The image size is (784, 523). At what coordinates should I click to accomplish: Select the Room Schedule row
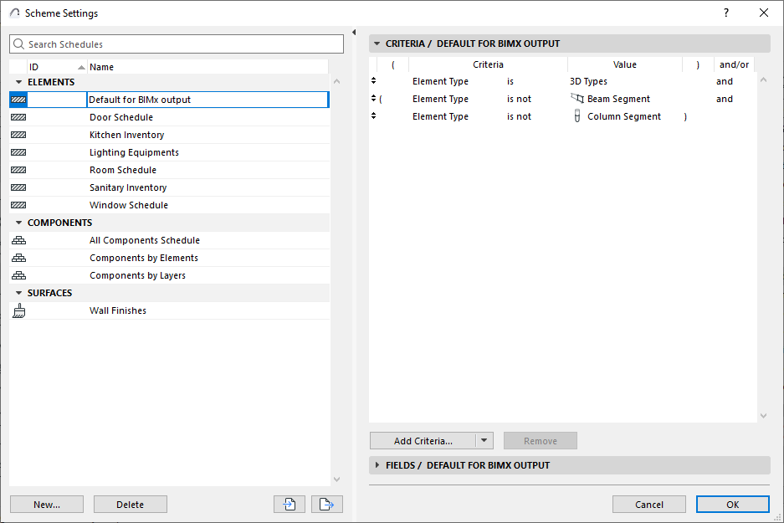(x=170, y=170)
